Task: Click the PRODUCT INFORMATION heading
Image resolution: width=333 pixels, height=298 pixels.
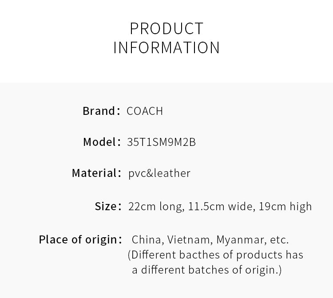Action: (x=166, y=38)
